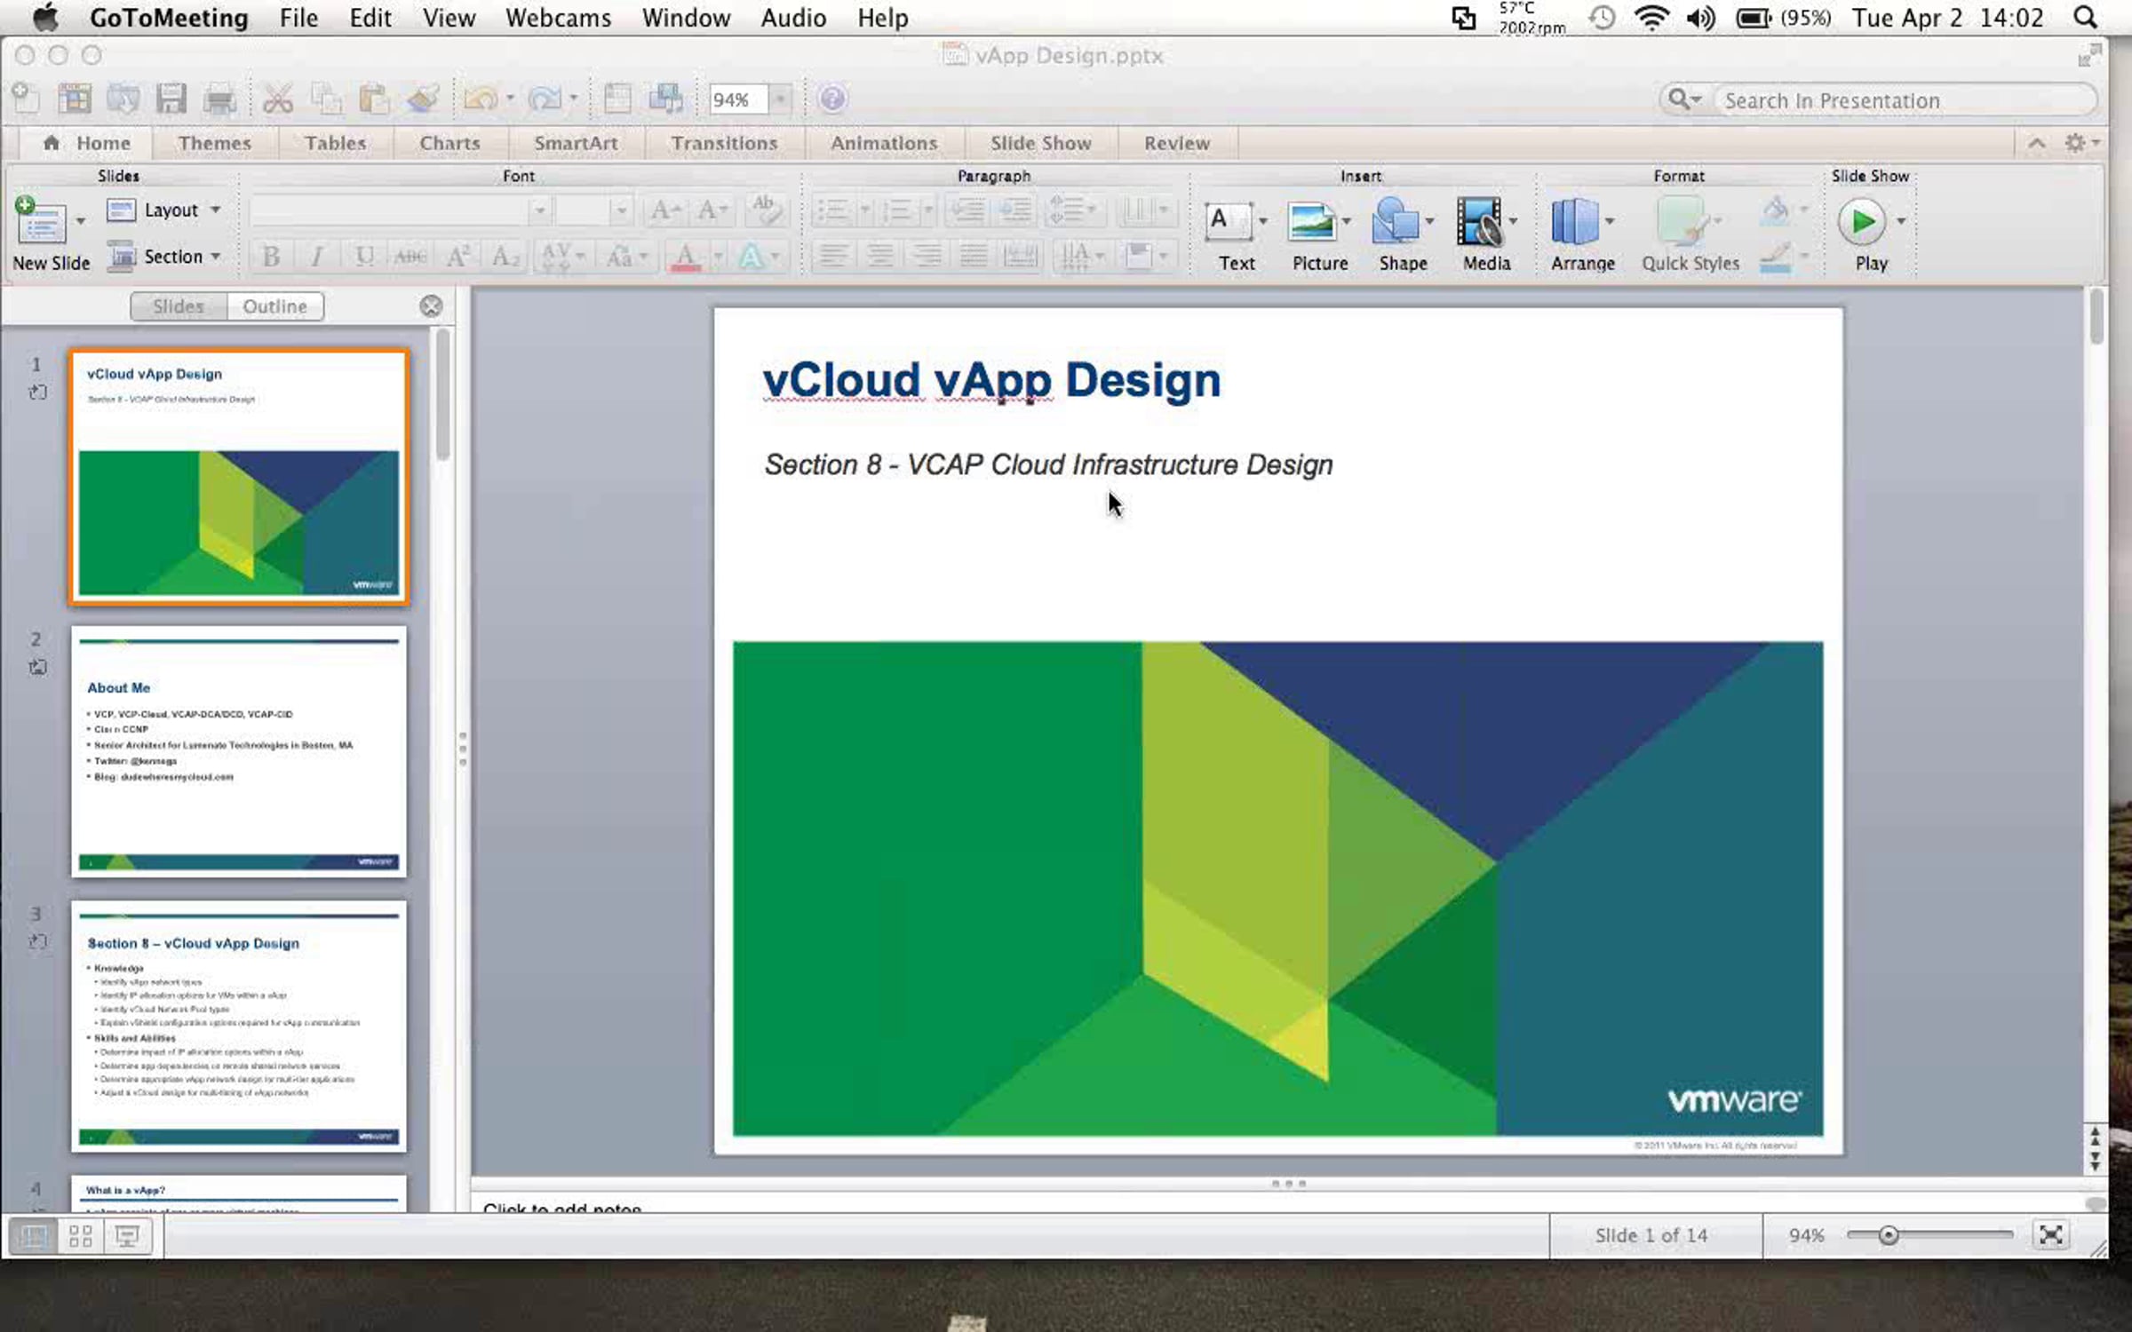Open Spotlight search in menu bar
The image size is (2132, 1332).
[x=2085, y=18]
